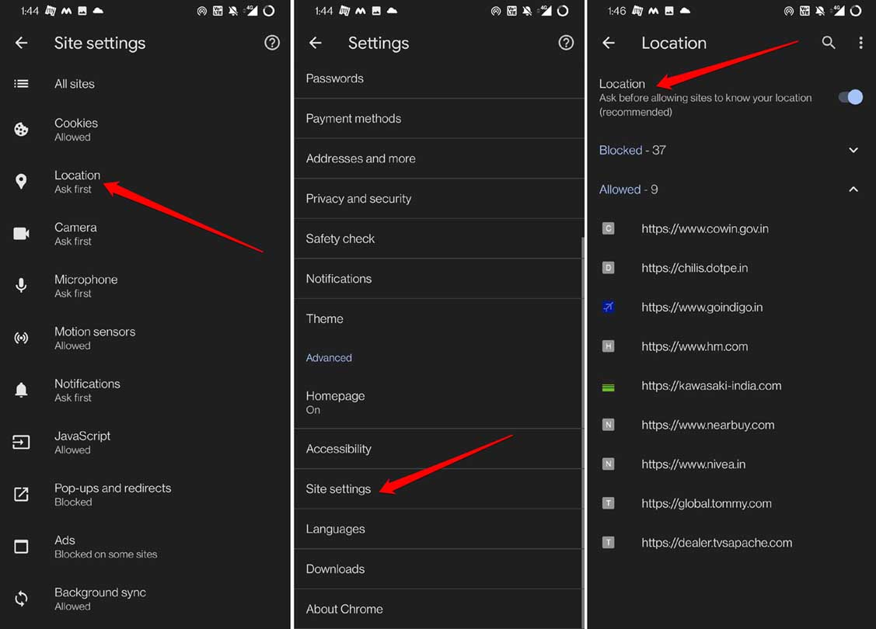Image resolution: width=876 pixels, height=629 pixels.
Task: Open Addresses and more
Action: [439, 158]
